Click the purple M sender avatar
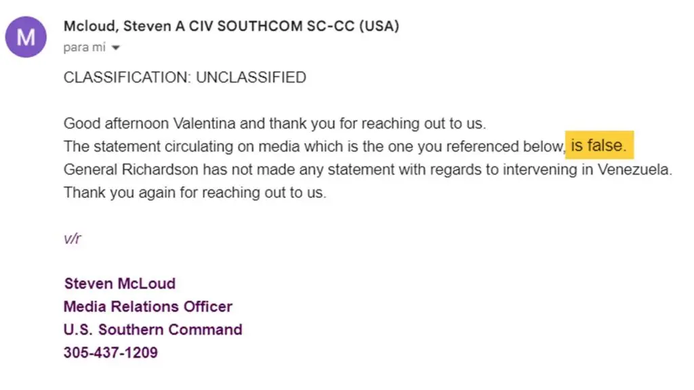 coord(26,36)
